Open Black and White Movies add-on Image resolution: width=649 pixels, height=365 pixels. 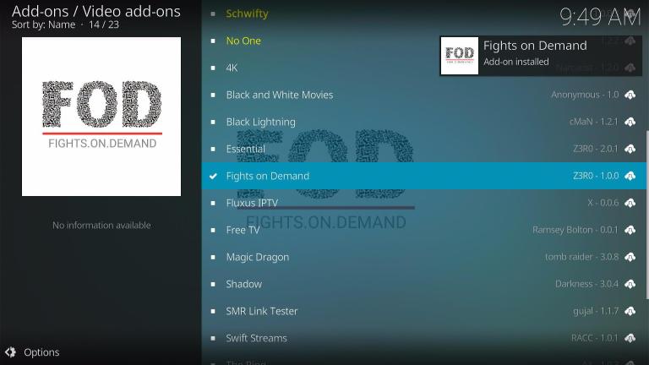coord(424,95)
